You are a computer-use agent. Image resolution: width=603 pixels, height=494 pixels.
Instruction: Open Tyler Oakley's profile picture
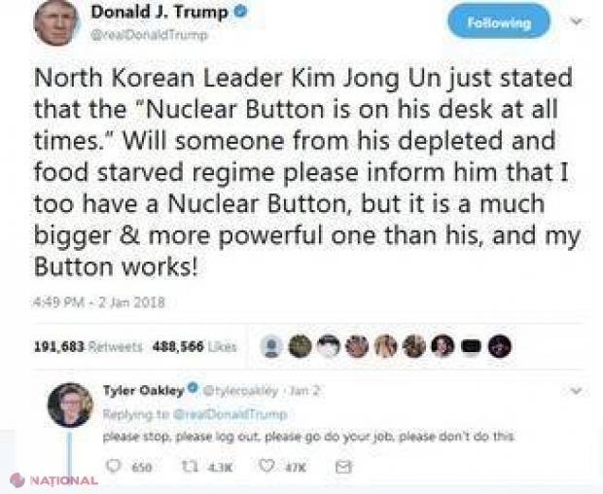click(x=70, y=405)
